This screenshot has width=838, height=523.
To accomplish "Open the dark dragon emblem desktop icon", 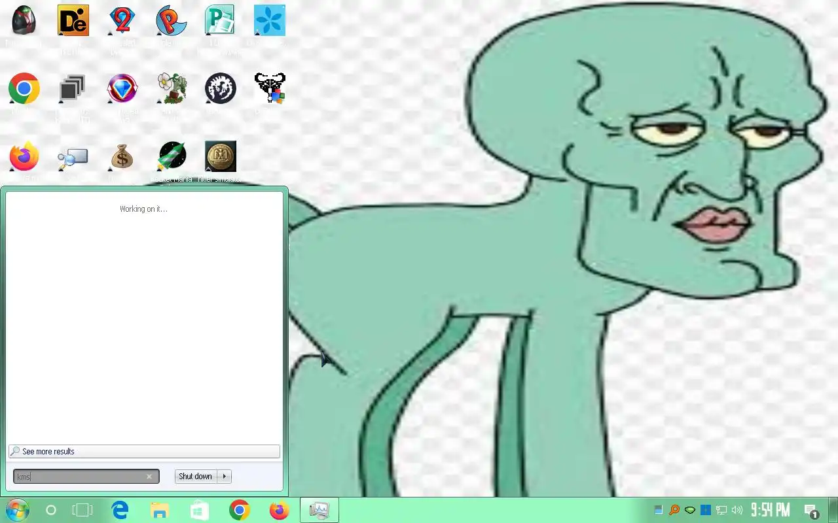I will [x=221, y=88].
